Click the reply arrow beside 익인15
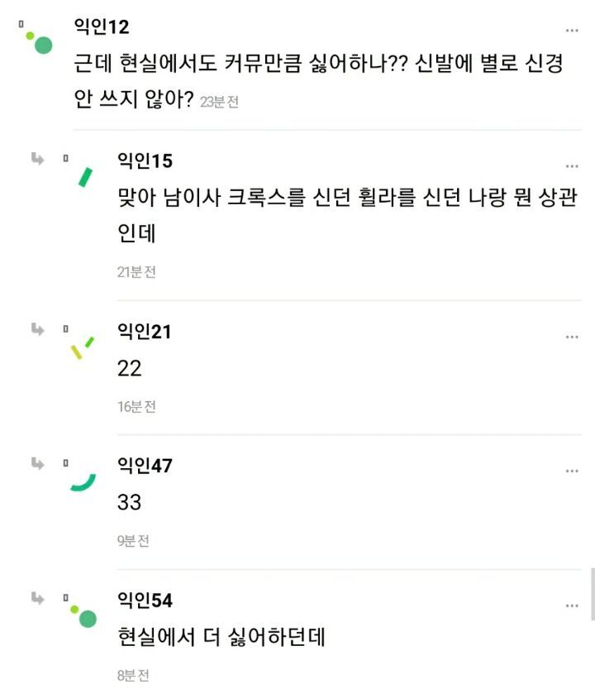This screenshot has height=689, width=595. (x=37, y=158)
